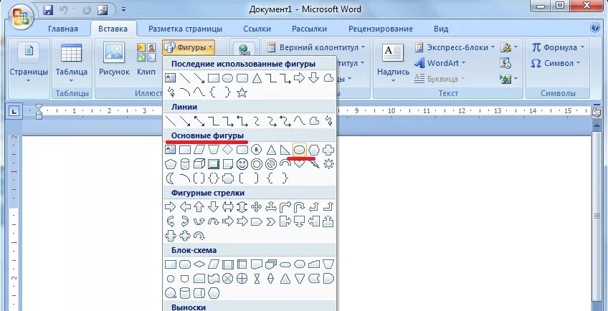
Task: Switch to the Вид tab
Action: 441,29
